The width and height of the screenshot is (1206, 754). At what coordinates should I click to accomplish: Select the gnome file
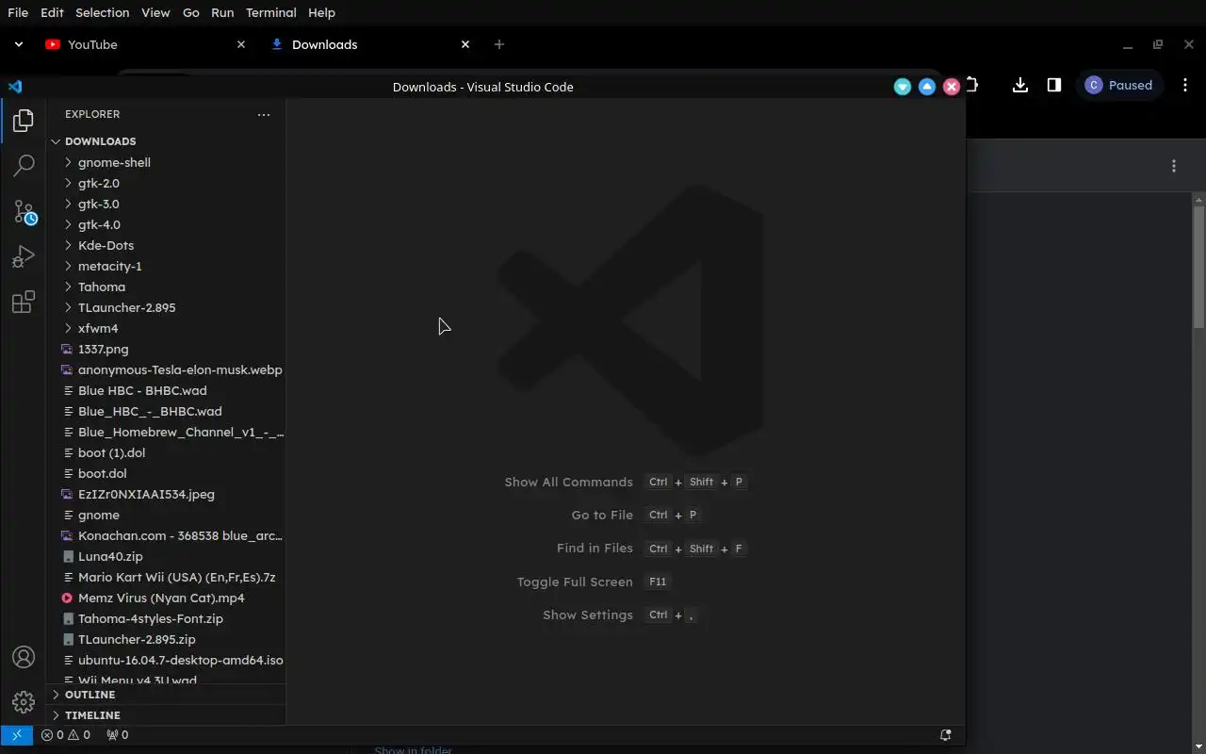point(166,515)
